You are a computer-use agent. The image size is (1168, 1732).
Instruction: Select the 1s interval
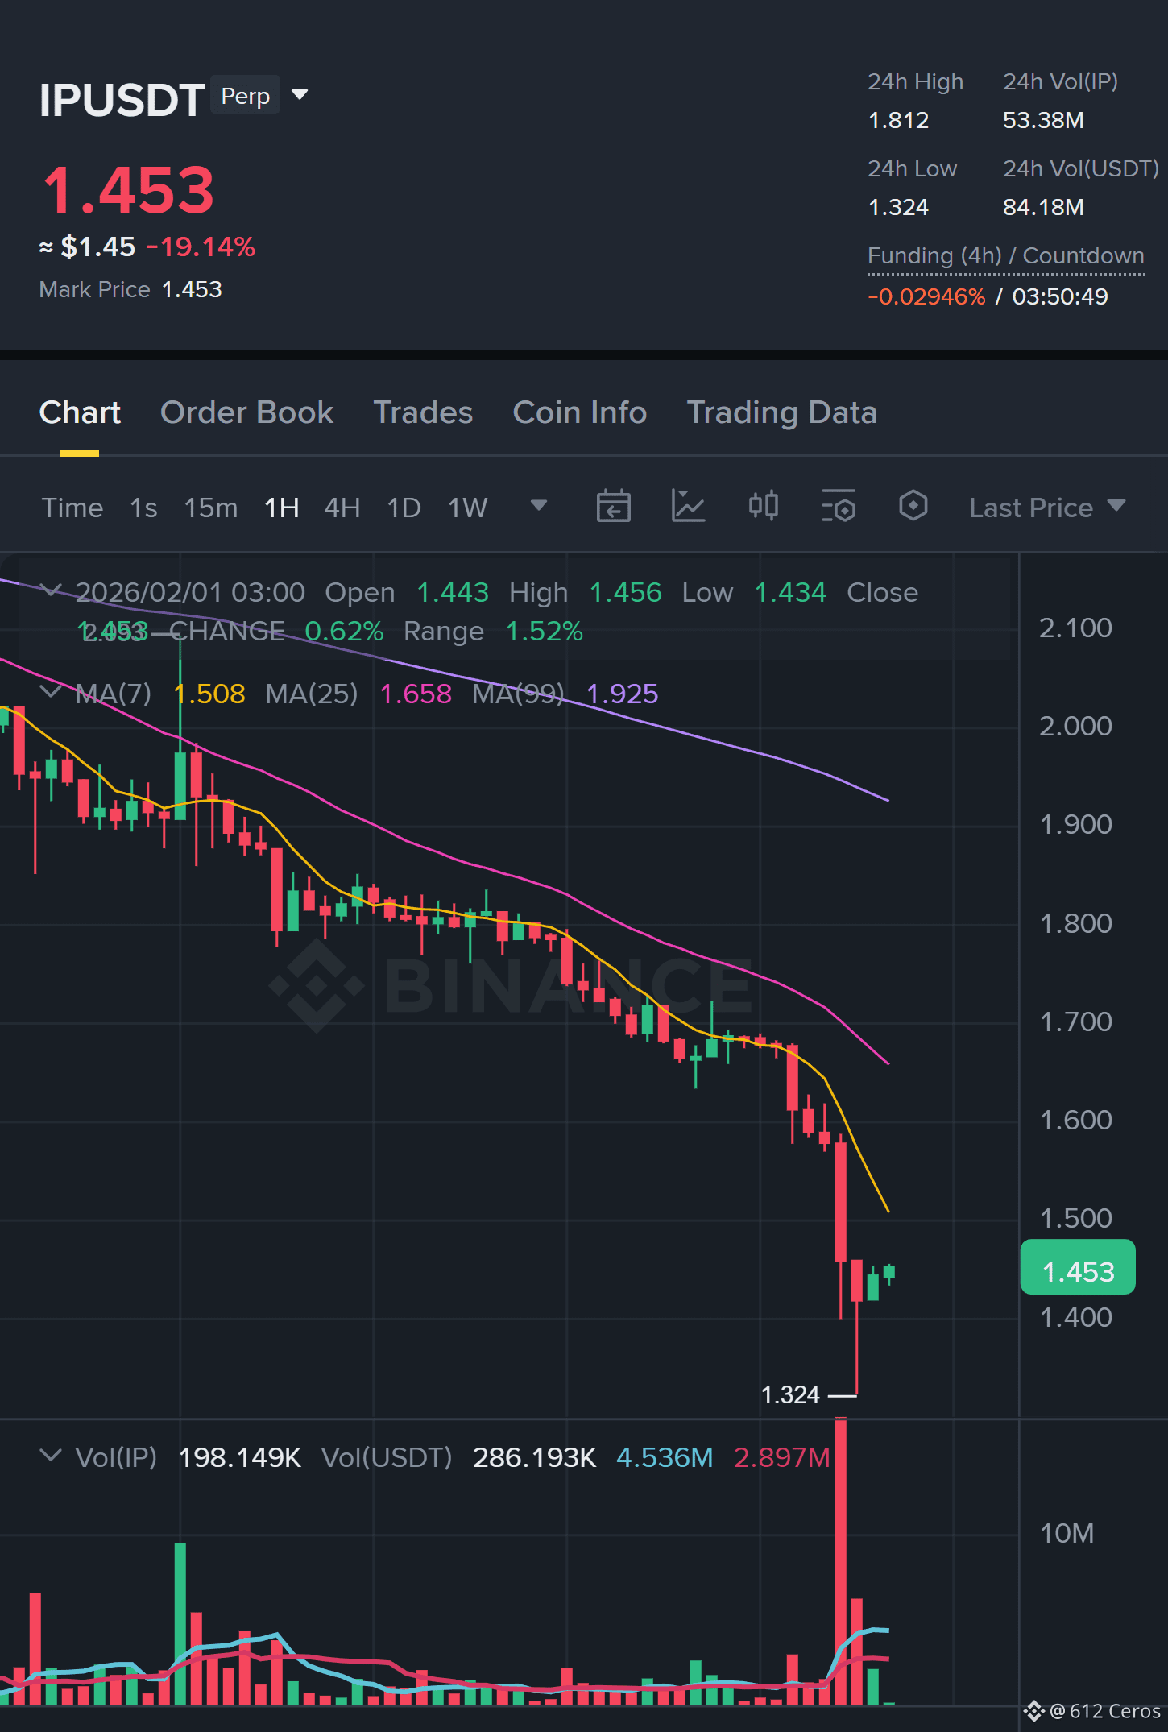tap(143, 508)
